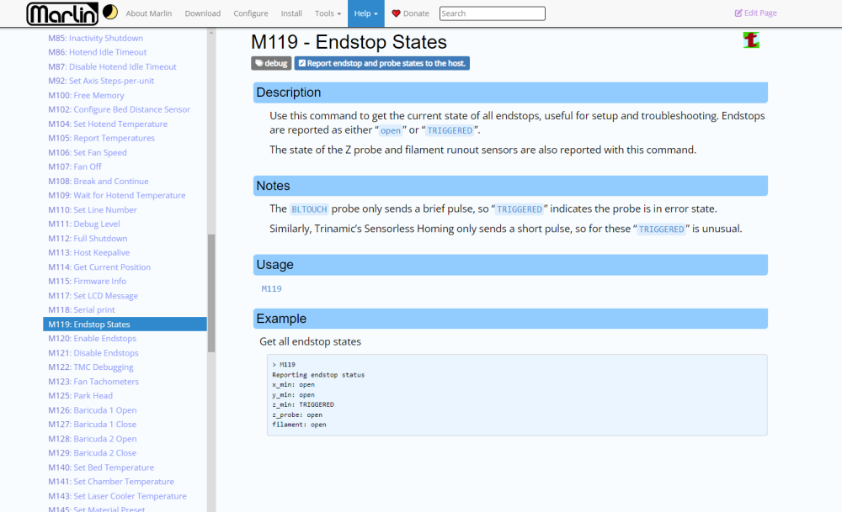Open M122: TMC Debugging entry
This screenshot has width=842, height=512.
pos(91,367)
